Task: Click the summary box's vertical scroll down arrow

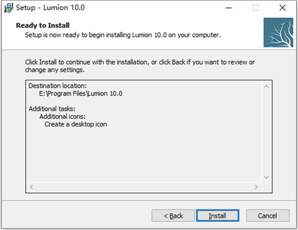Action: click(x=267, y=177)
